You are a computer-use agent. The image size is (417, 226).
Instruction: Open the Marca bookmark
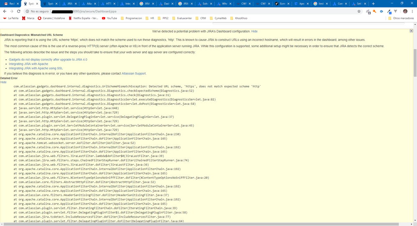[x=28, y=18]
